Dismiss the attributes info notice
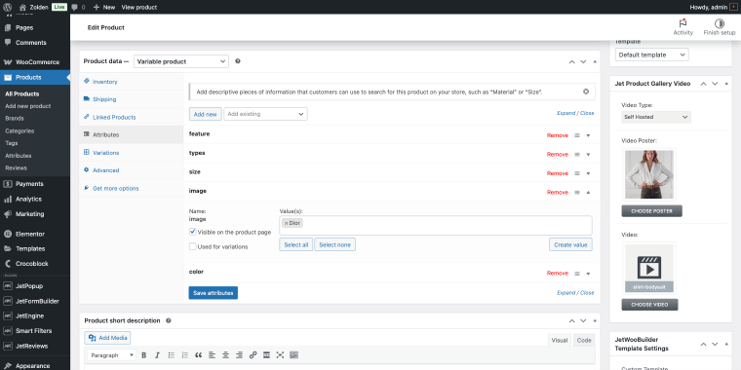Image resolution: width=741 pixels, height=370 pixels. pos(586,92)
